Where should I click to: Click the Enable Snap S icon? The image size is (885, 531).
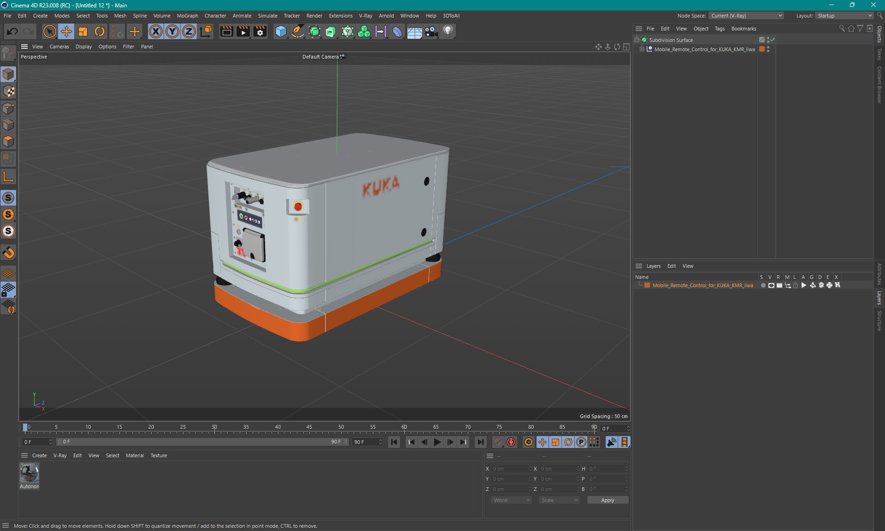click(x=8, y=198)
